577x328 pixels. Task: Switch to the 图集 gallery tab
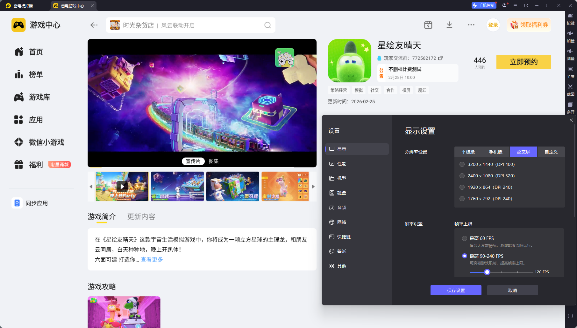click(x=213, y=161)
